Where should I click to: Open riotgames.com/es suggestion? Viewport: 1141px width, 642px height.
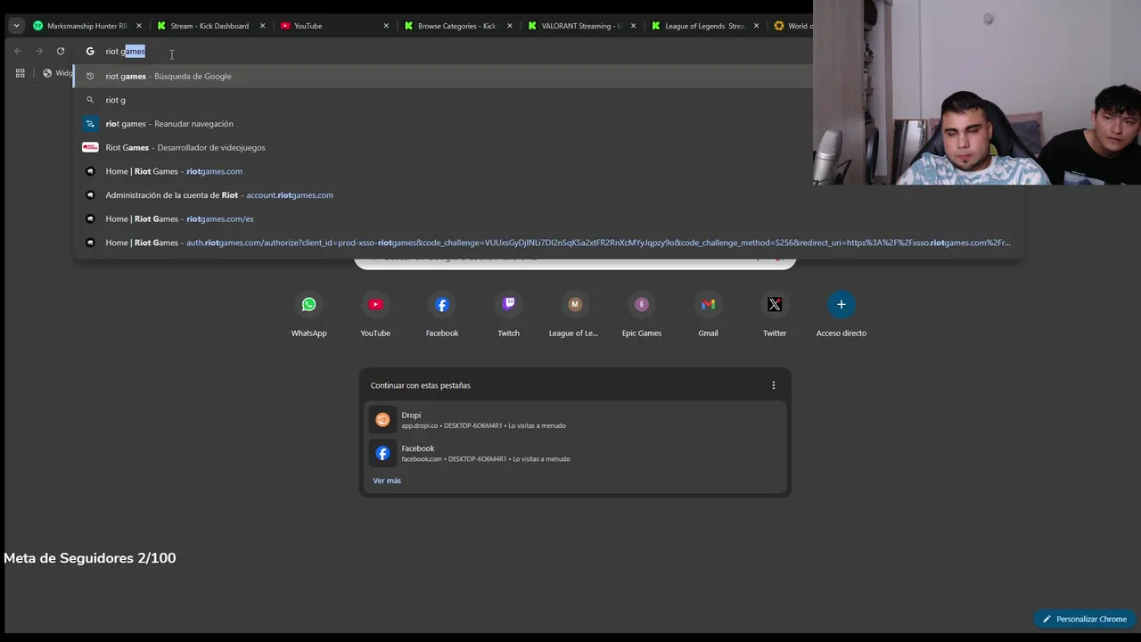click(548, 218)
